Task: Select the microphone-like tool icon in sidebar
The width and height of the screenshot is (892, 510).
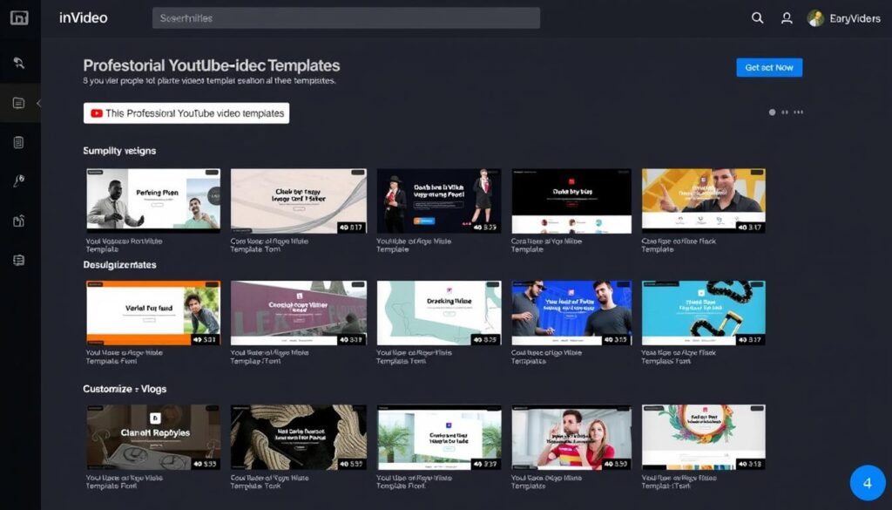Action: coord(19,181)
